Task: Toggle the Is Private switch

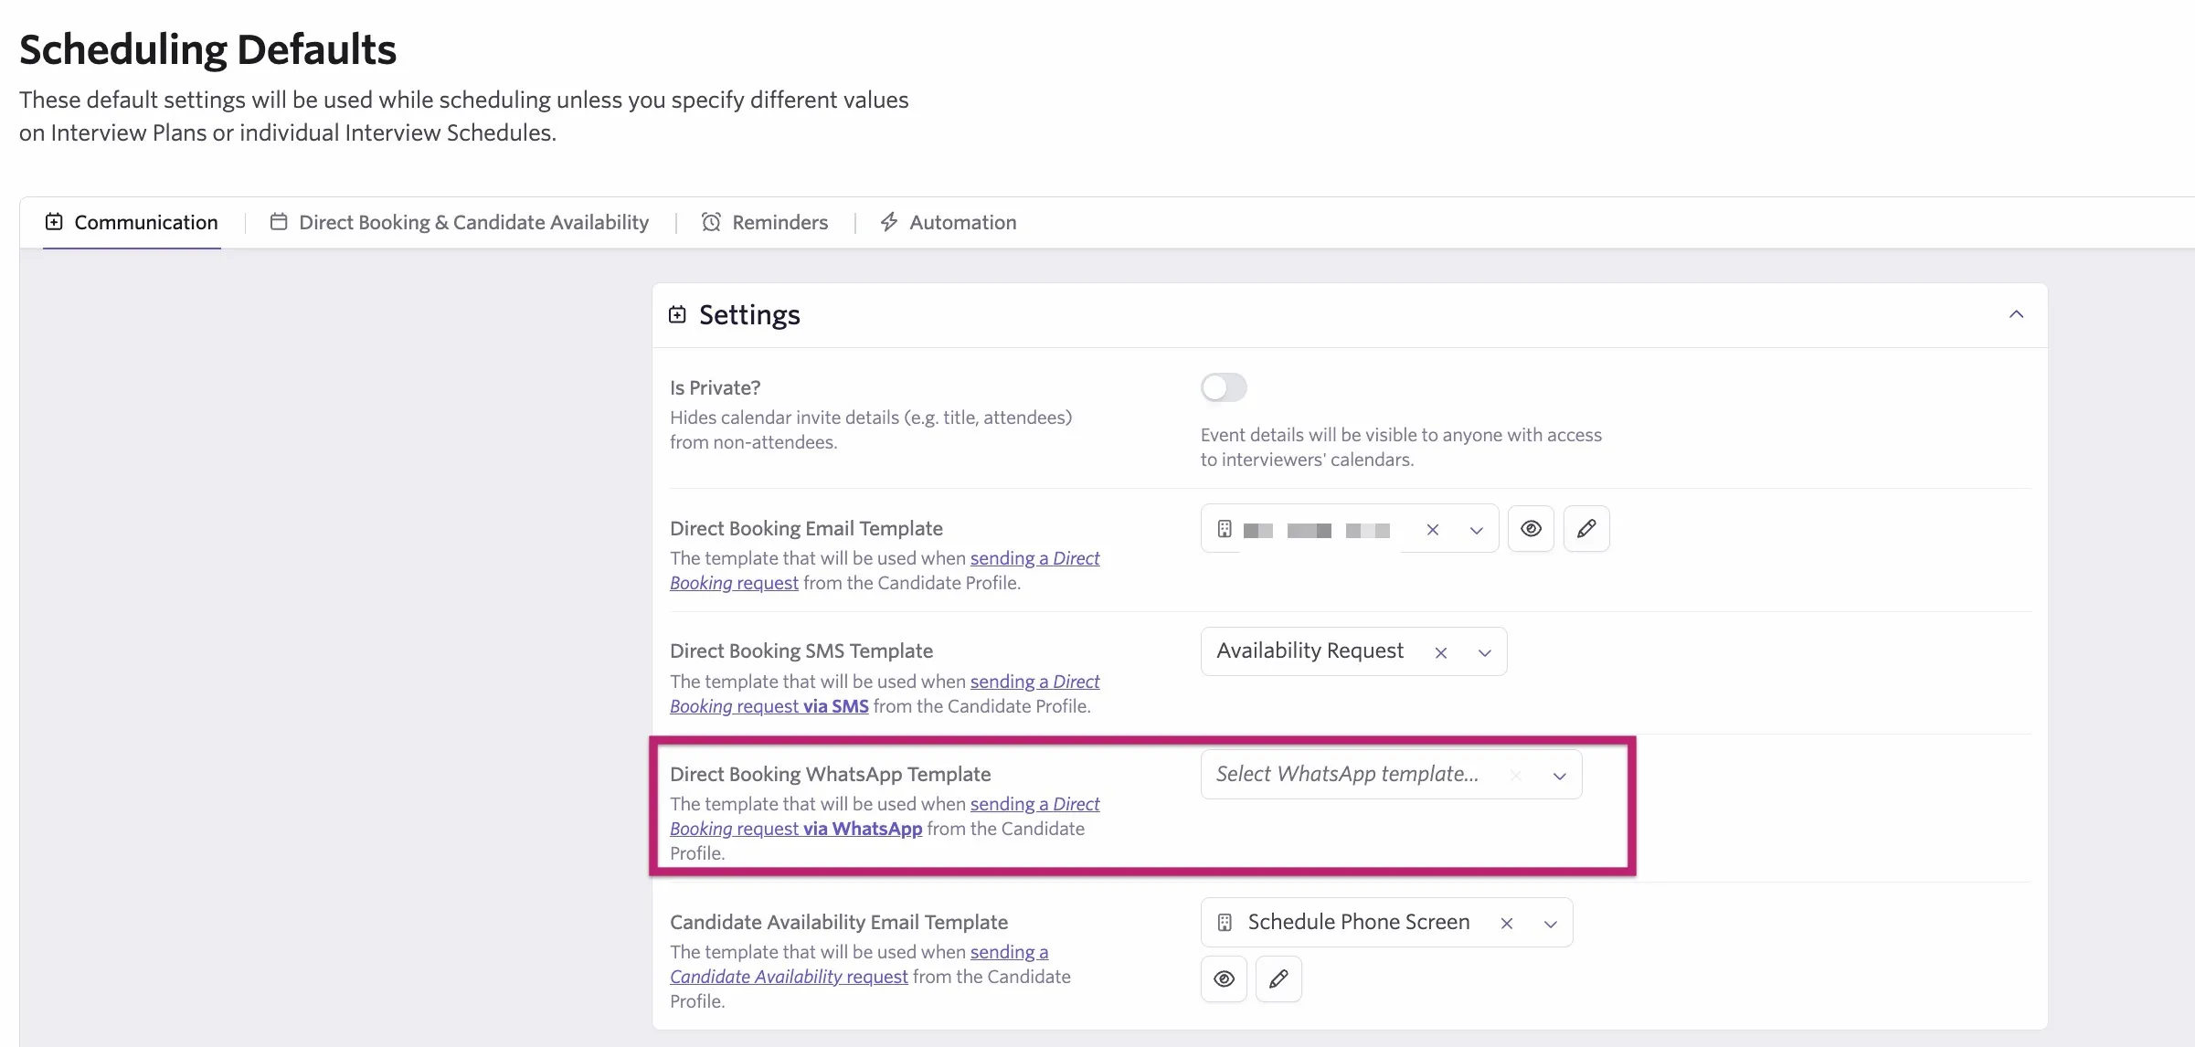Action: point(1224,387)
